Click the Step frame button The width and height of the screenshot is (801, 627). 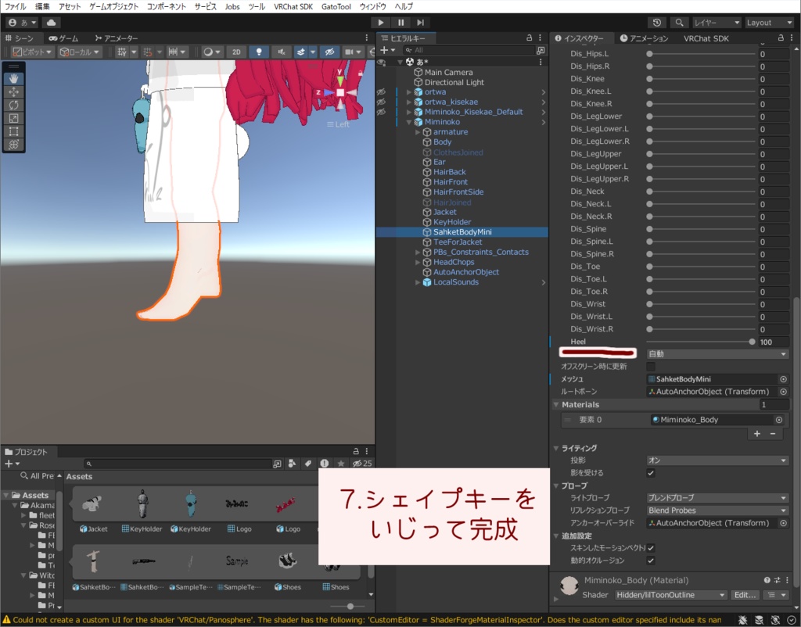pyautogui.click(x=421, y=23)
